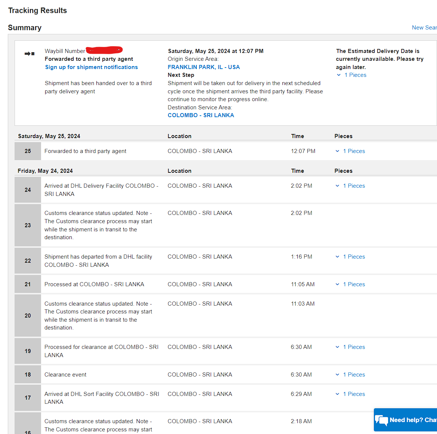437x434 pixels.
Task: Expand 1 Pieces for Clearance event row
Action: (350, 375)
